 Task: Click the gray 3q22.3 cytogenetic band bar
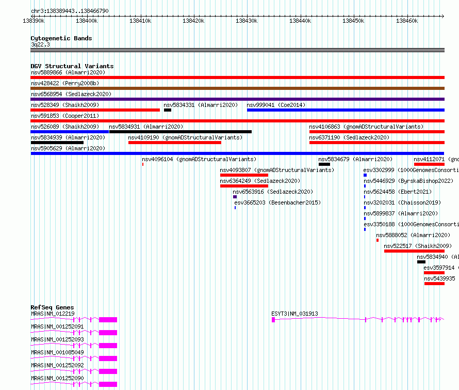coord(237,50)
